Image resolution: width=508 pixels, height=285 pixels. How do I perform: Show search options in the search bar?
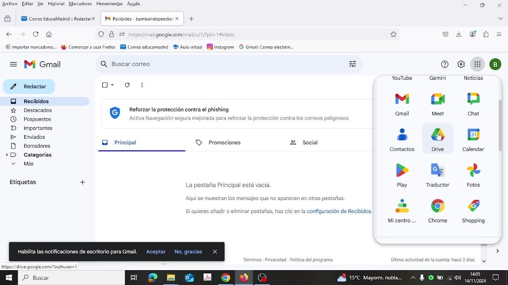tap(353, 64)
